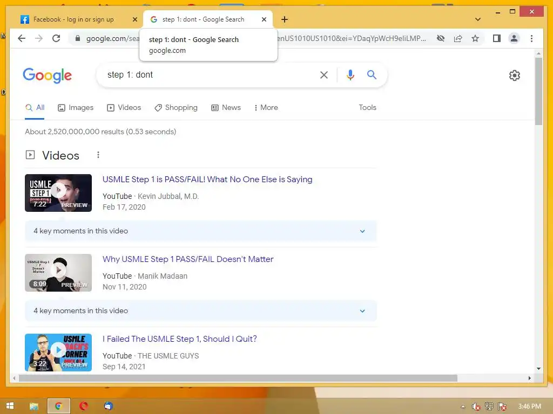Click the browser forward arrow
This screenshot has width=553, height=414.
click(39, 38)
